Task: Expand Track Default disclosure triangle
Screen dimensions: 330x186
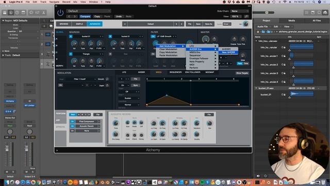Action: click(x=3, y=55)
